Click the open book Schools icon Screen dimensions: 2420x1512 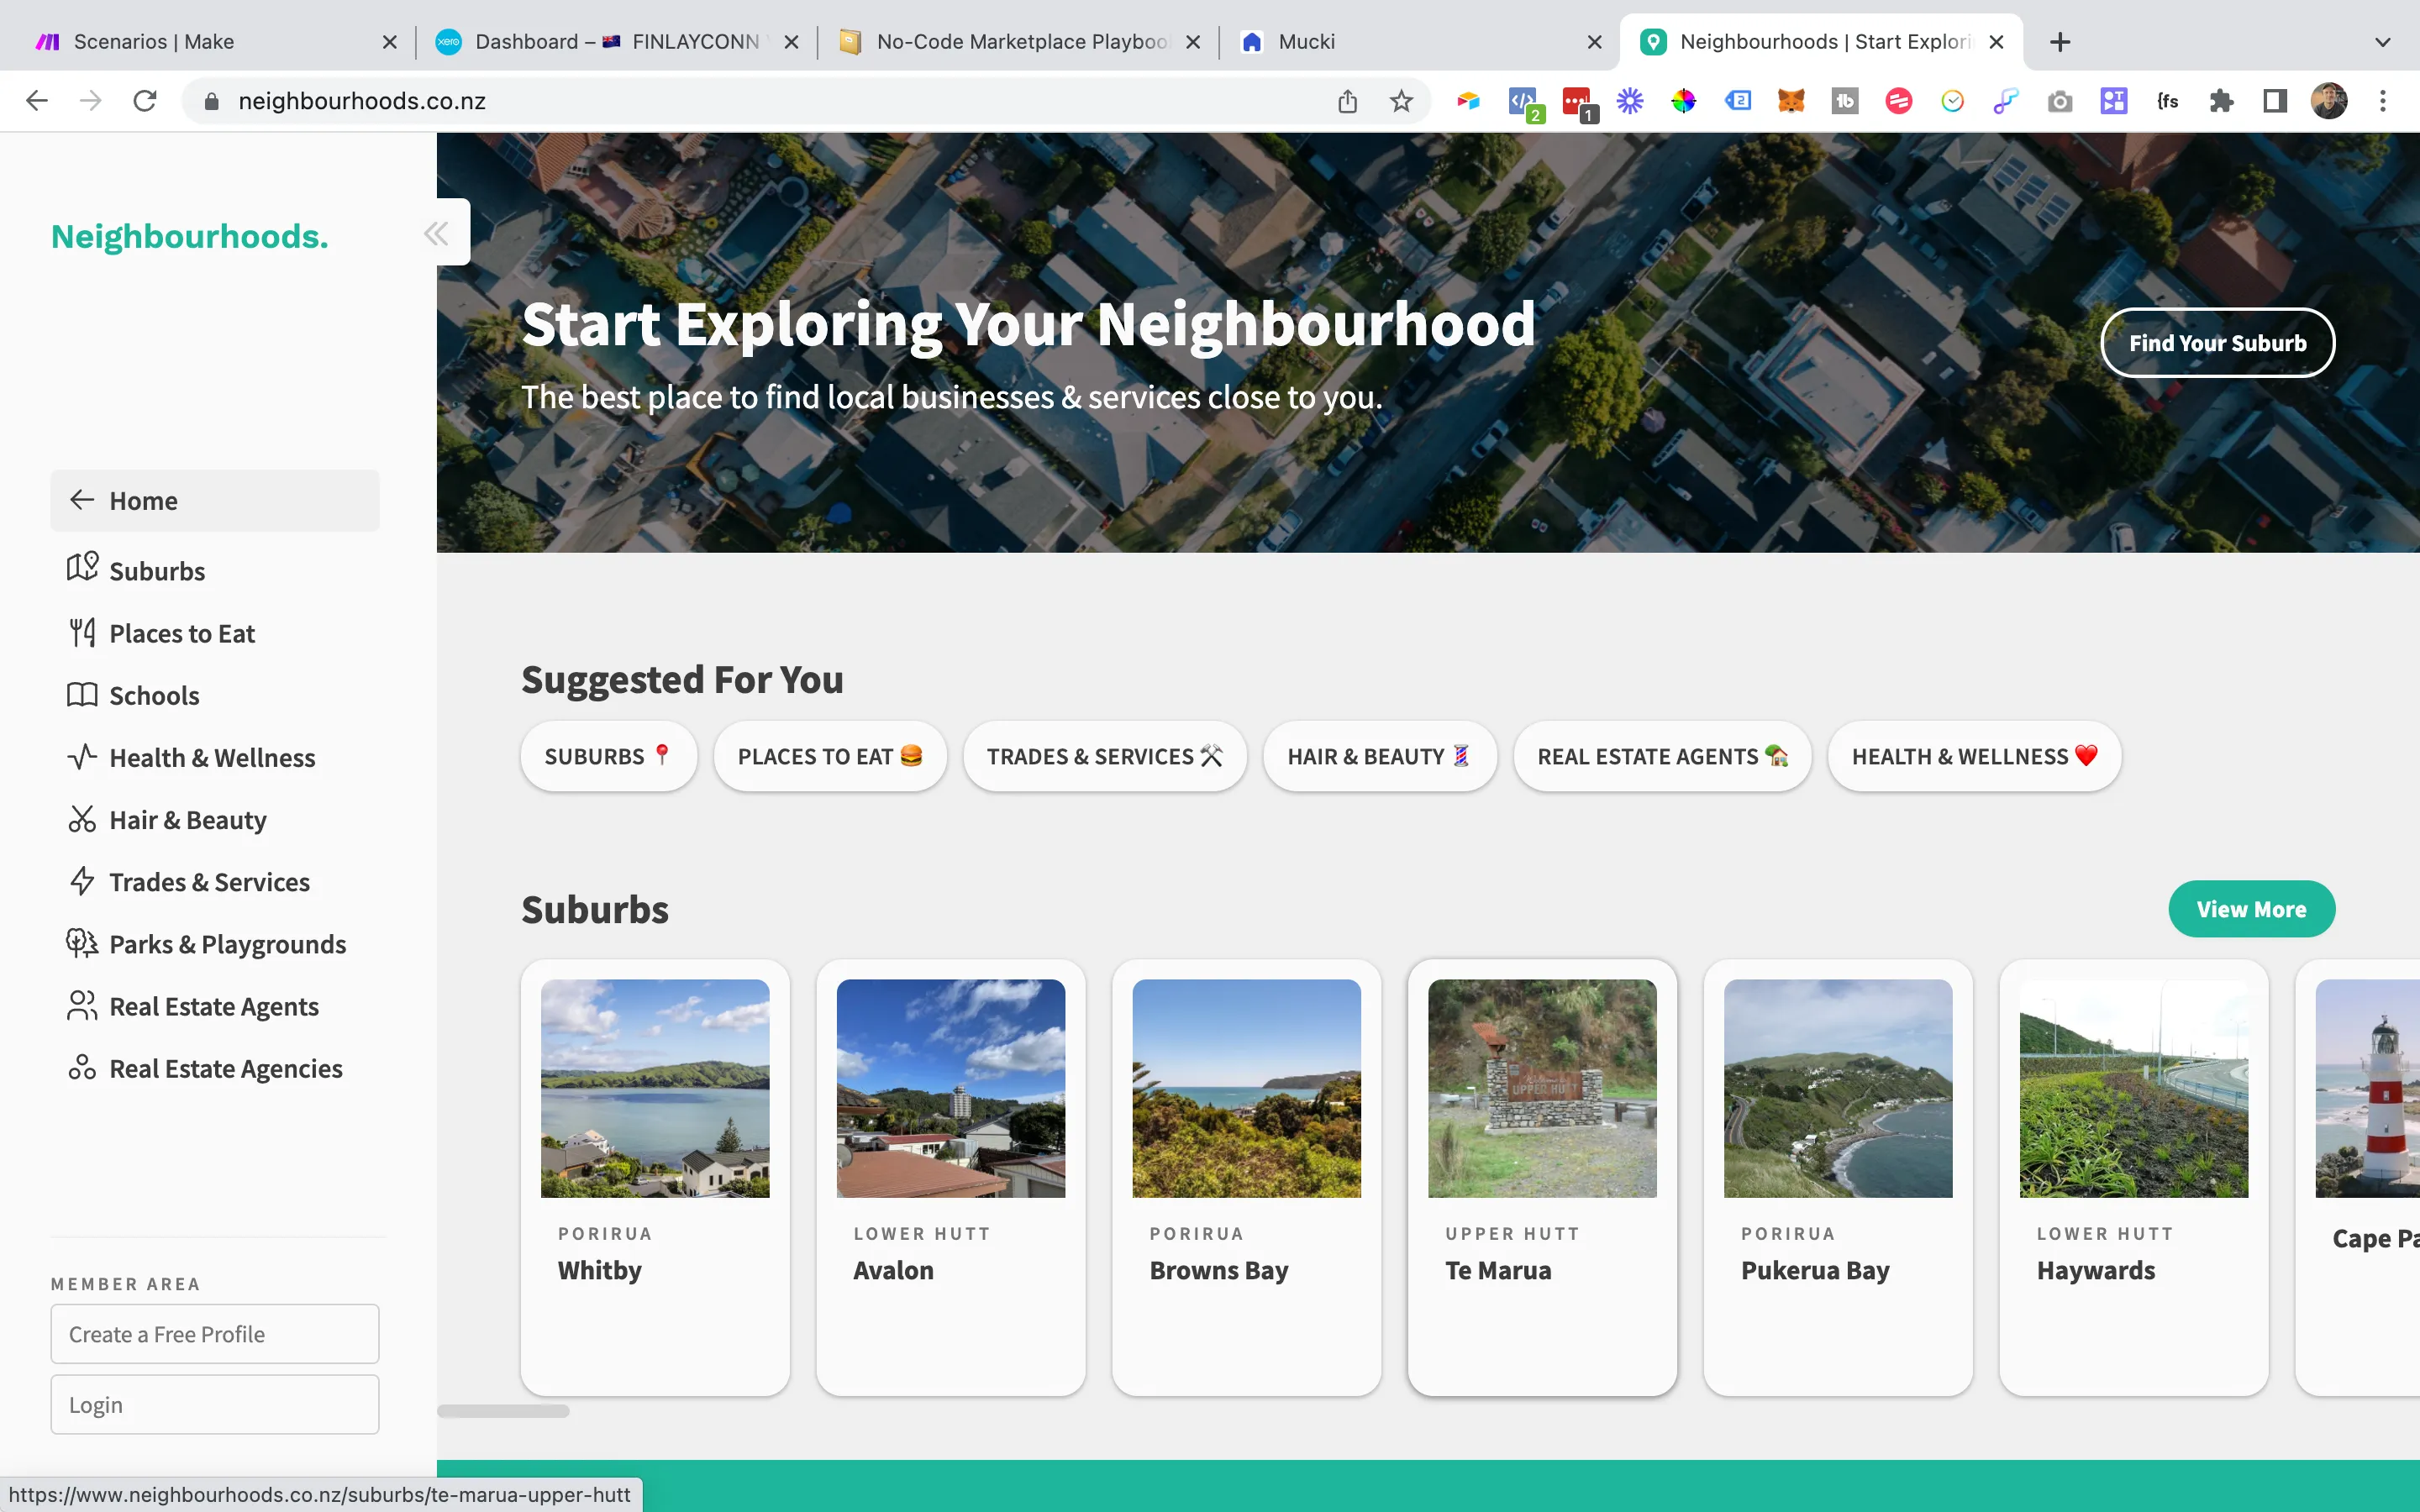(x=82, y=694)
